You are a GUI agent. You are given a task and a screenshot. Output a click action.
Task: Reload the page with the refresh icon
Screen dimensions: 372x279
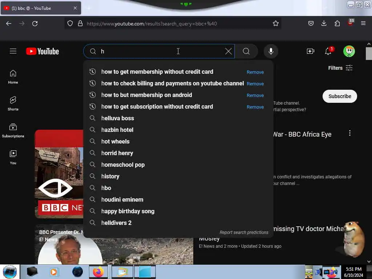point(35,24)
